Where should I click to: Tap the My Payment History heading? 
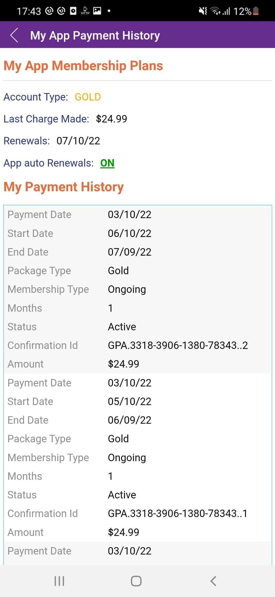point(64,187)
